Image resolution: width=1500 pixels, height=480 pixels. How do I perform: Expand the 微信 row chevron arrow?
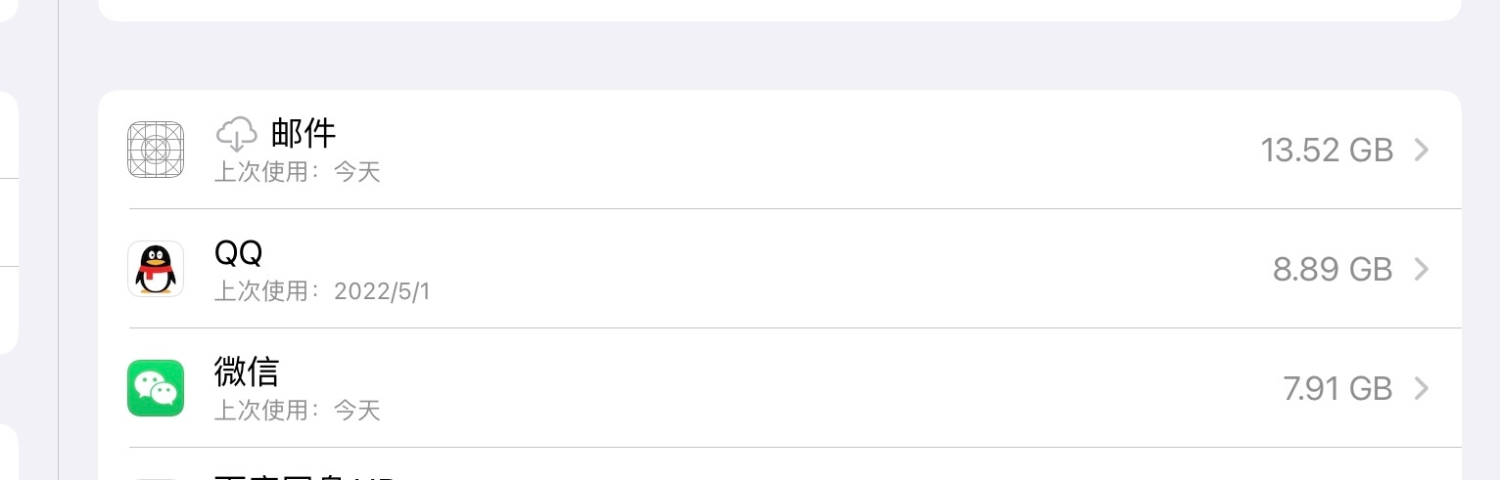[1422, 388]
